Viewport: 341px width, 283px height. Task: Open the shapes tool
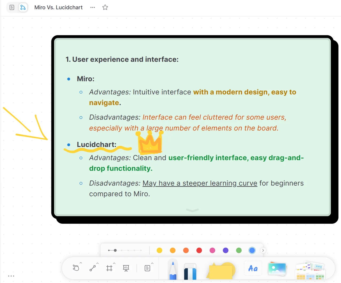coord(221,271)
